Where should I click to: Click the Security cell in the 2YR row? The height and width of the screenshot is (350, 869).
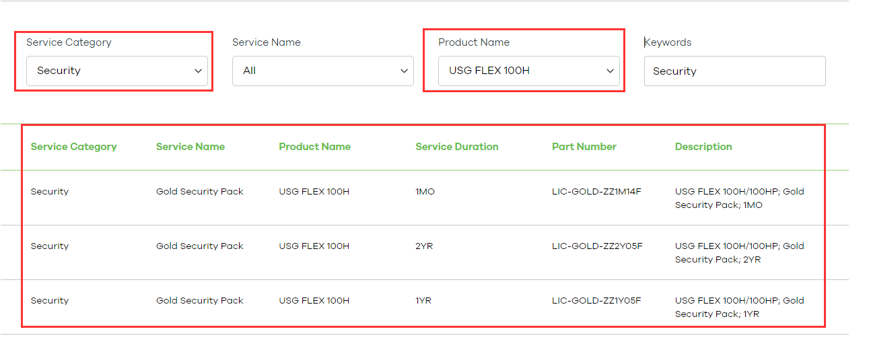point(50,246)
